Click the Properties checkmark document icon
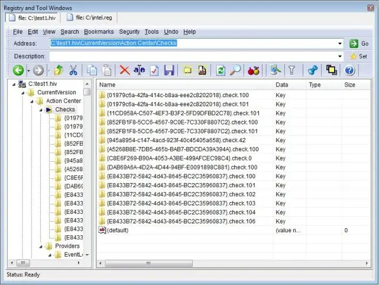379x285 pixels. [154, 71]
